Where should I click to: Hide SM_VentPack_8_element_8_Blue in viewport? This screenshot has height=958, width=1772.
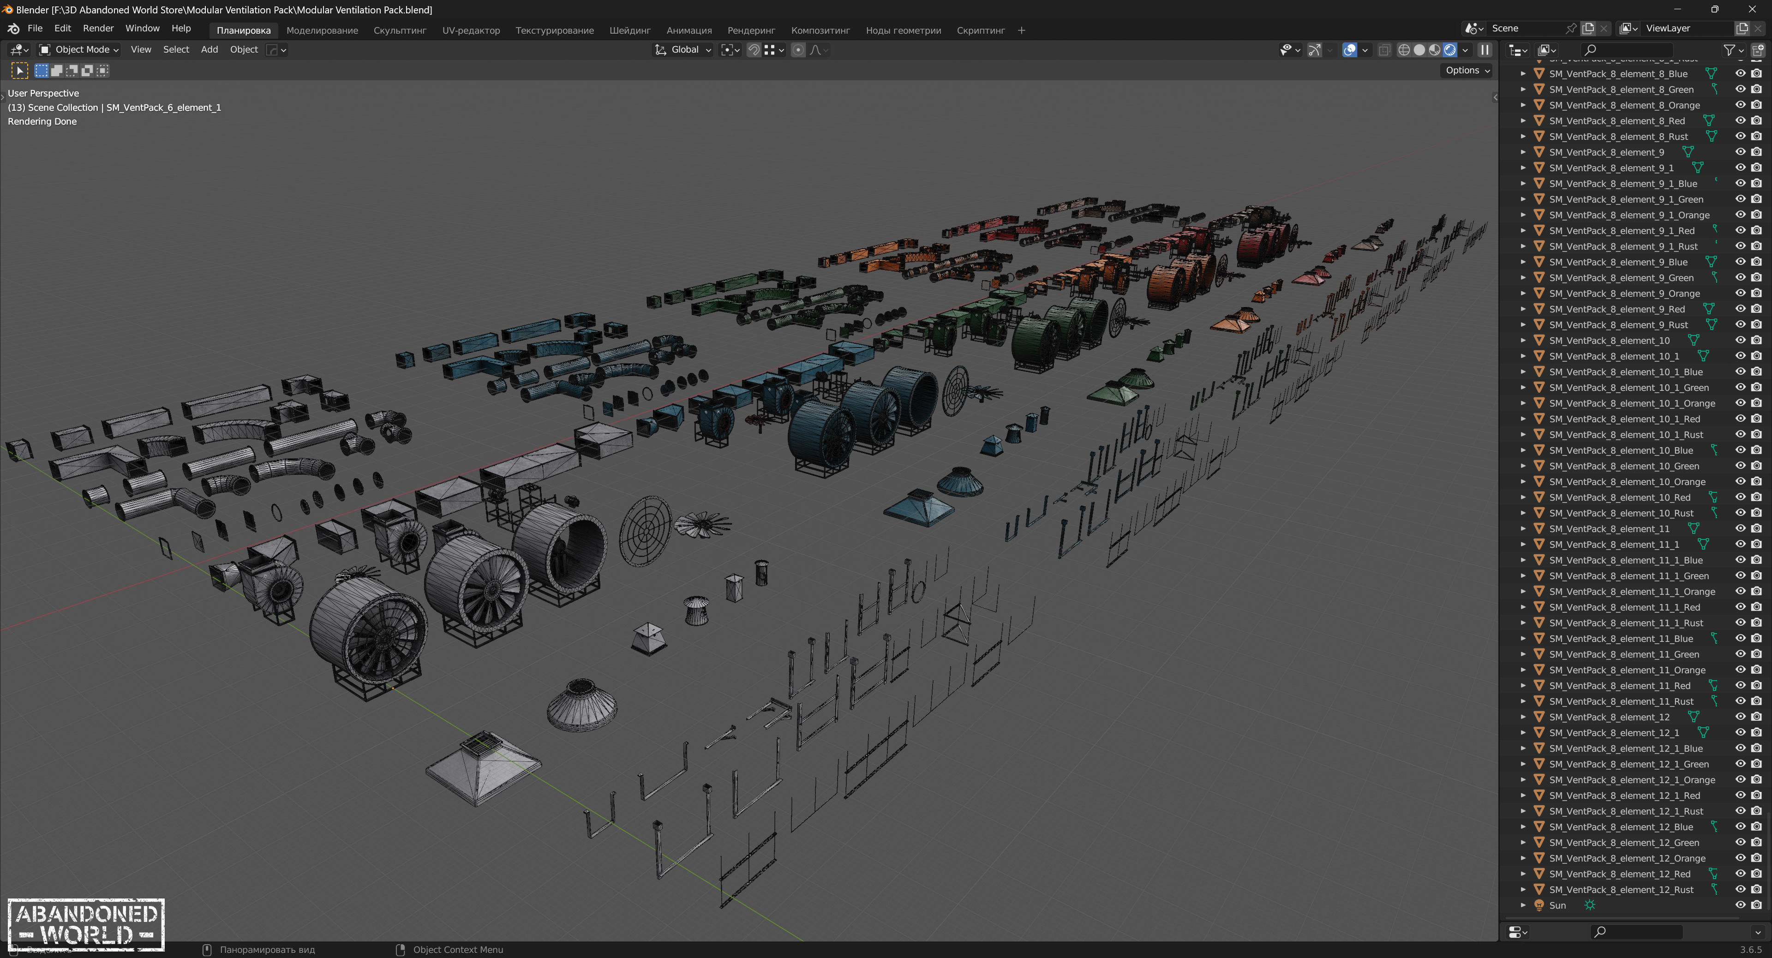coord(1740,73)
